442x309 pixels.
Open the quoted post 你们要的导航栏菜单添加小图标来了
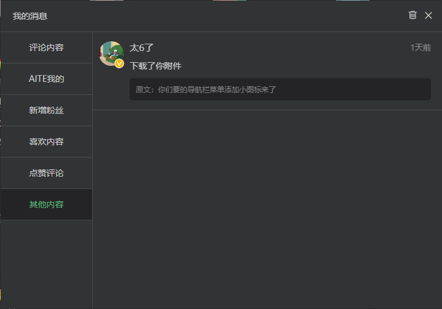click(217, 89)
